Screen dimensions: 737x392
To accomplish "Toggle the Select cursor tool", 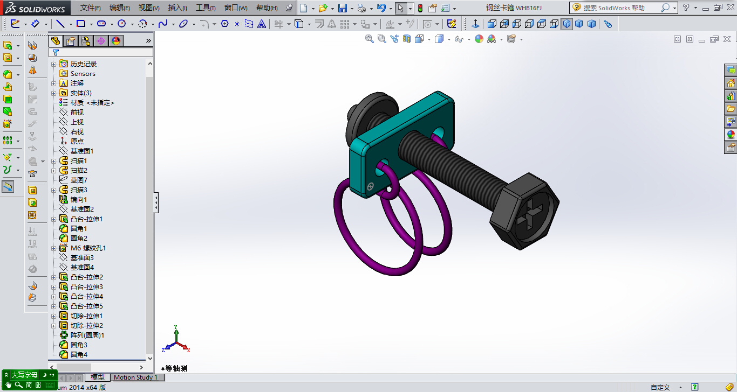I will click(400, 8).
